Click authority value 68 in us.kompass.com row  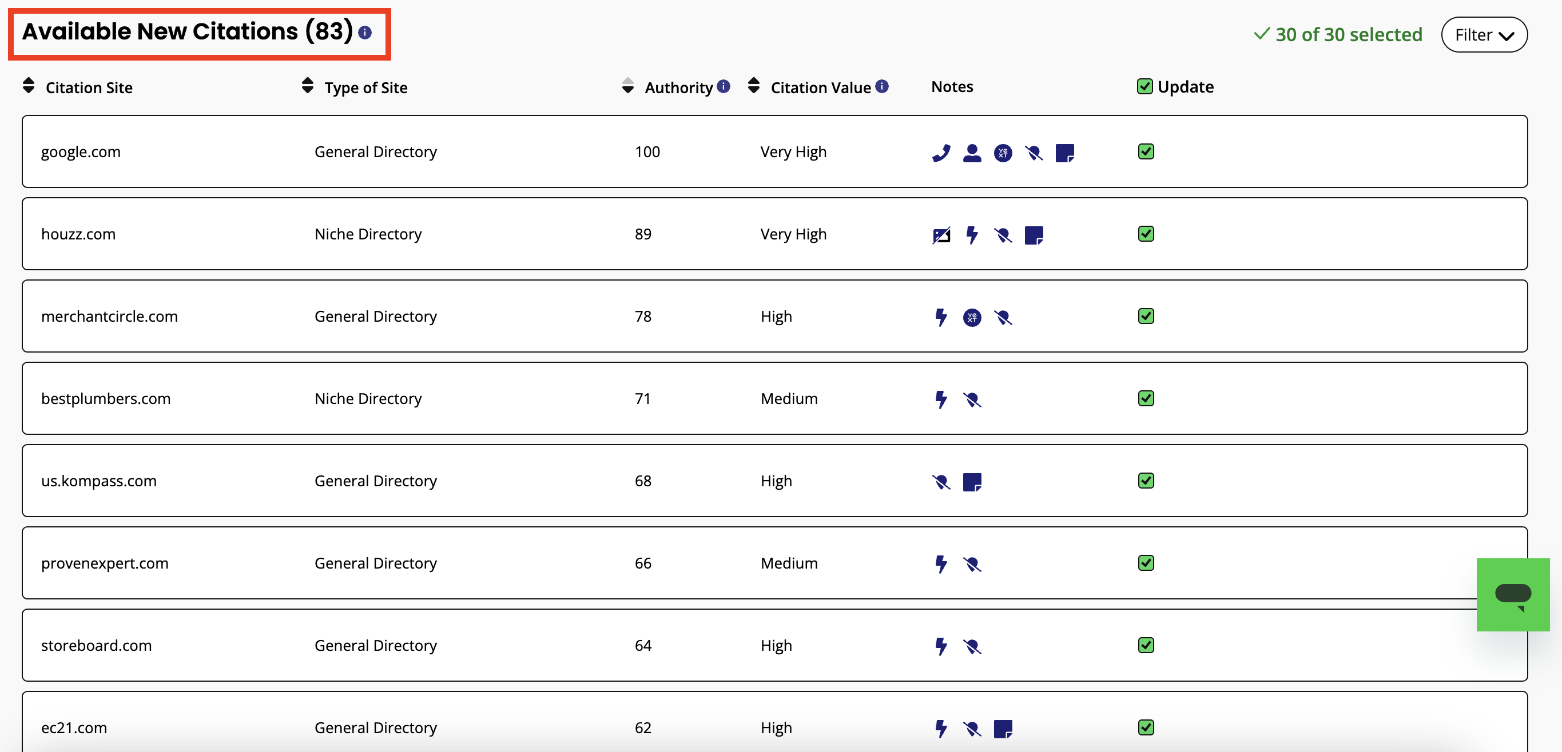click(x=643, y=481)
